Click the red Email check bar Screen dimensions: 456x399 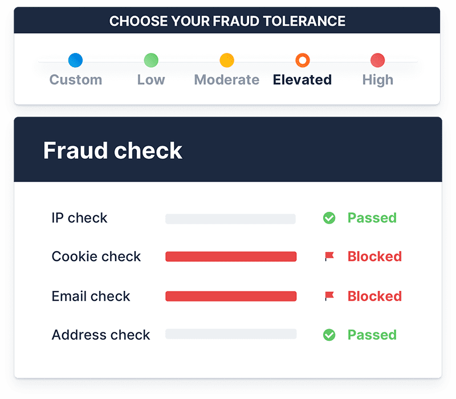[231, 296]
